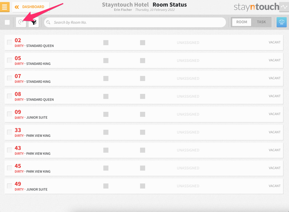289x212 pixels.
Task: Open room number 45
Action: pos(18,166)
